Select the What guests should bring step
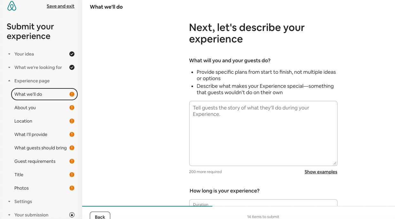Image resolution: width=395 pixels, height=219 pixels. point(41,148)
